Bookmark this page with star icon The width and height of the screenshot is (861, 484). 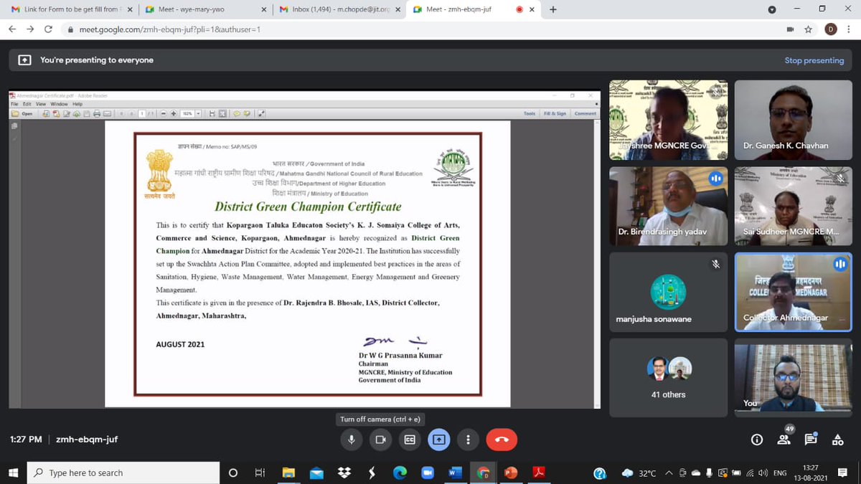coord(809,29)
